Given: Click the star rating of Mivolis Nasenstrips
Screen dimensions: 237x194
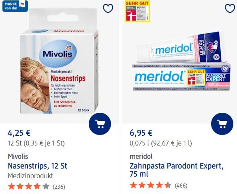Looking at the screenshot, I should 29,186.
